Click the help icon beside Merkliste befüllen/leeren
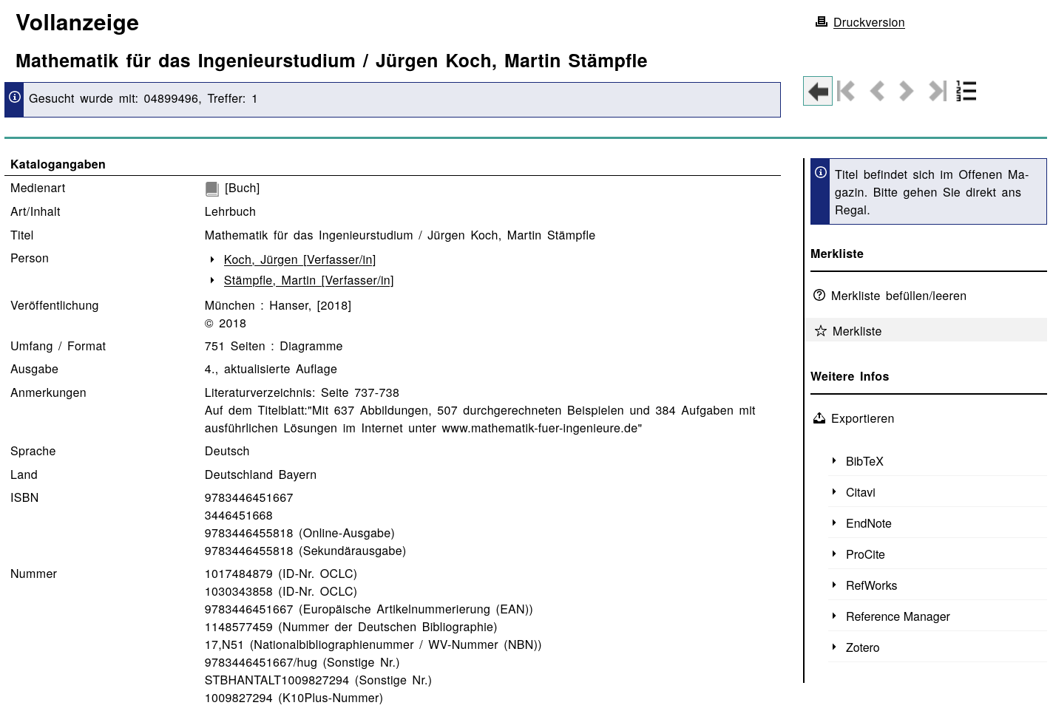Image resolution: width=1053 pixels, height=711 pixels. pos(819,296)
